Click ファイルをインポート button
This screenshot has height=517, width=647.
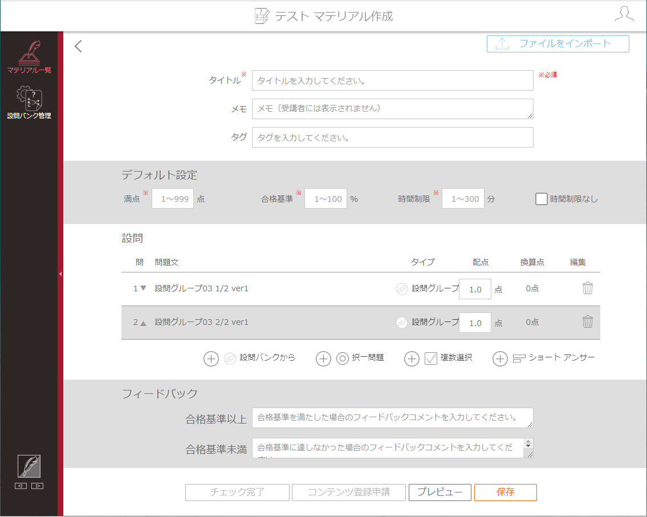(x=558, y=44)
